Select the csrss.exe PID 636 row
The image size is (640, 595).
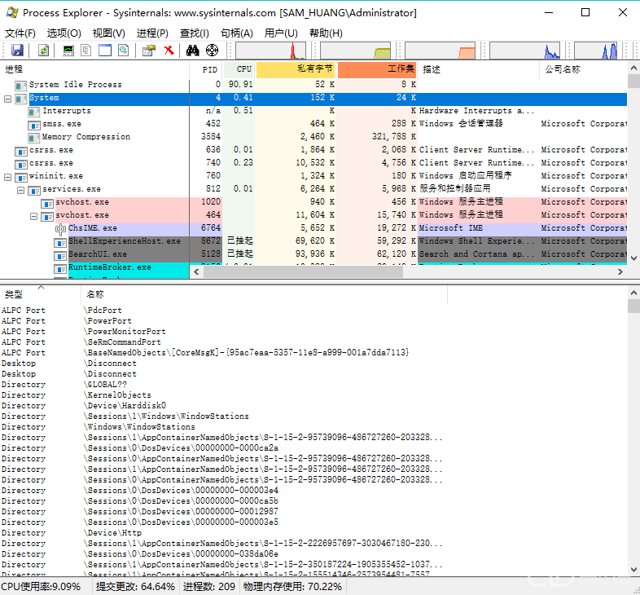coord(313,150)
